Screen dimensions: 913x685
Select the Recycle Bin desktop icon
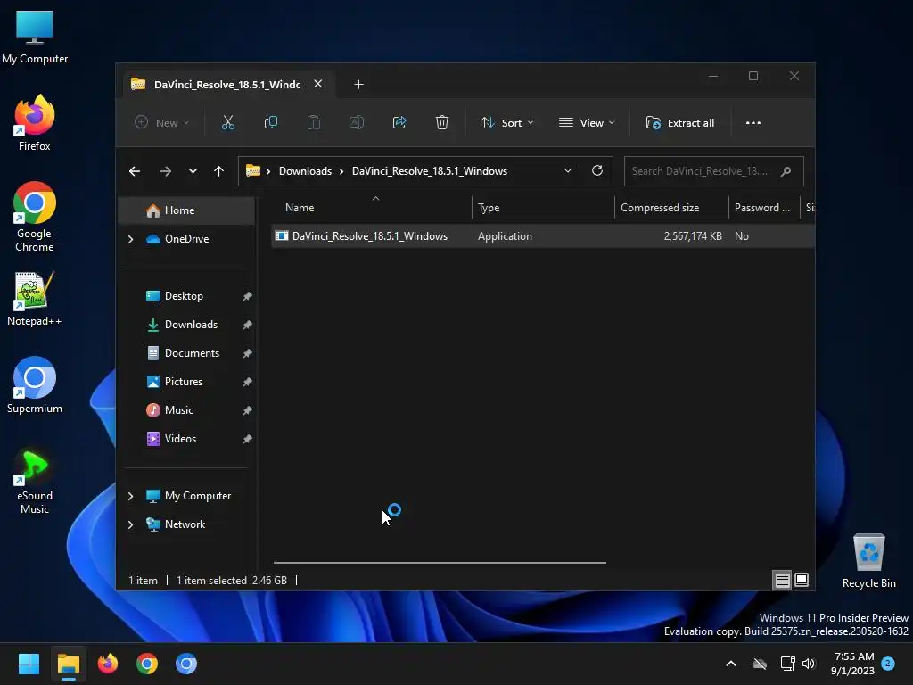[868, 561]
